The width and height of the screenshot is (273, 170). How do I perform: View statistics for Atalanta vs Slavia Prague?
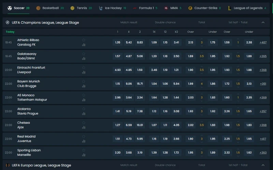[x=84, y=114]
